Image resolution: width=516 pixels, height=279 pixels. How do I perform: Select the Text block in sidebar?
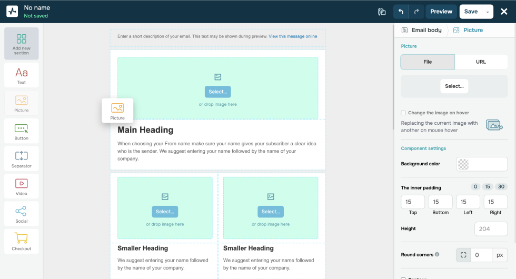(21, 75)
